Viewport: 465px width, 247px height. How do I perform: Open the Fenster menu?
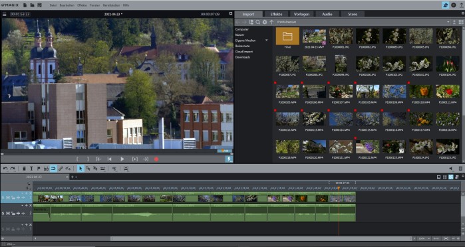(x=95, y=5)
